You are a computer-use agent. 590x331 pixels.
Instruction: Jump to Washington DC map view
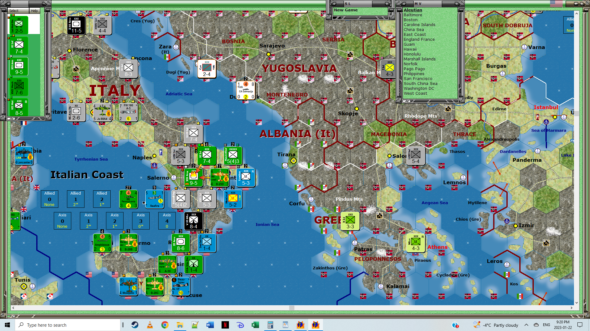tap(419, 89)
